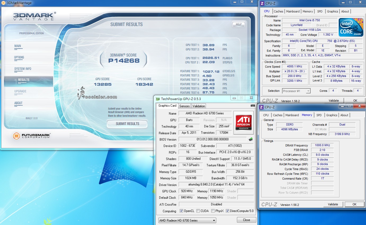Open SPD tab in top CPU-Z window
The height and width of the screenshot is (225, 366).
point(320,11)
